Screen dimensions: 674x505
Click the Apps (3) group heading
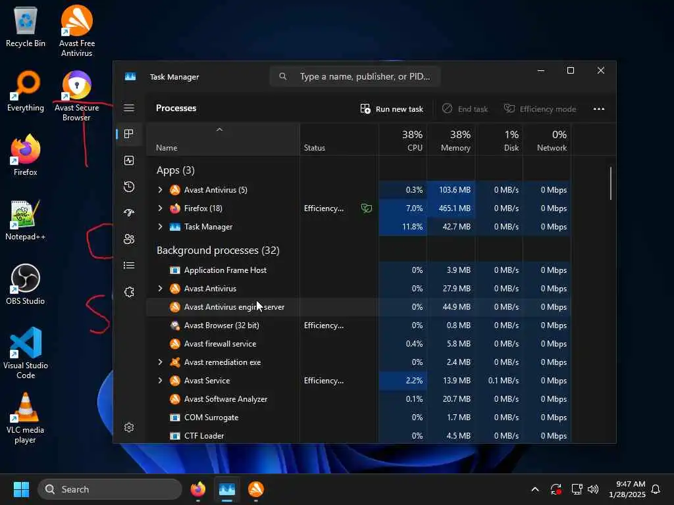(175, 170)
